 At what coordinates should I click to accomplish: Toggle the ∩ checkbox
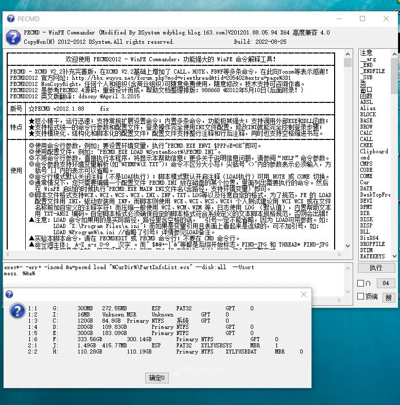click(361, 284)
